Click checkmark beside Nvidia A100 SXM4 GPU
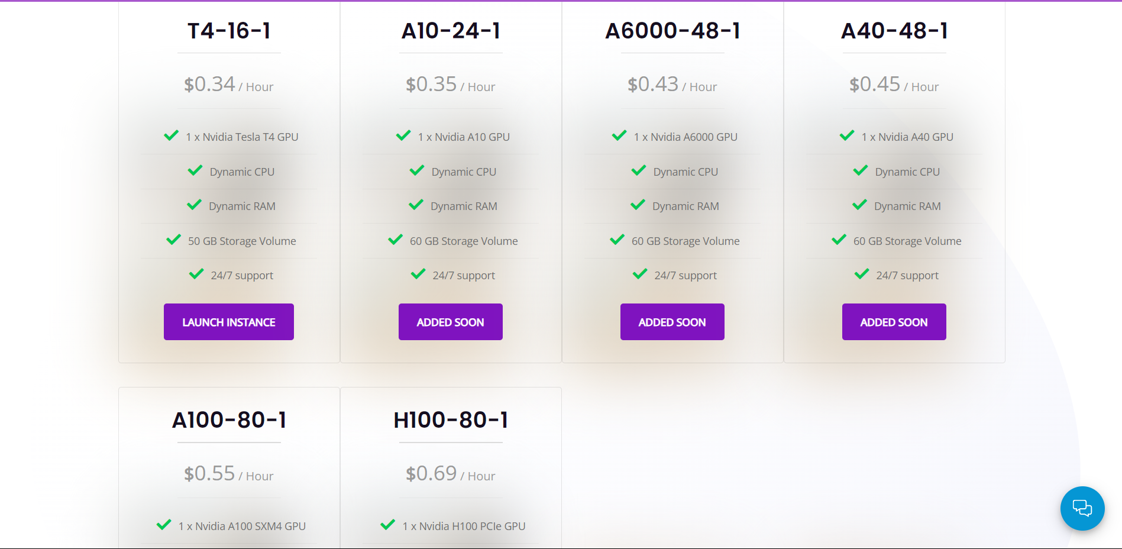 164,525
